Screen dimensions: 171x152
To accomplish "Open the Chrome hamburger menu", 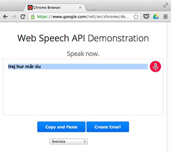I will (166, 17).
